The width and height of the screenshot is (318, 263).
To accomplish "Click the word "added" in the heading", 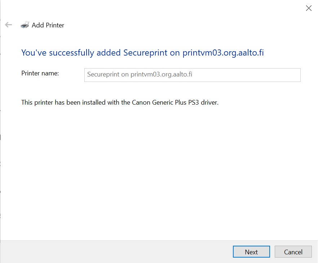I will click(x=109, y=53).
